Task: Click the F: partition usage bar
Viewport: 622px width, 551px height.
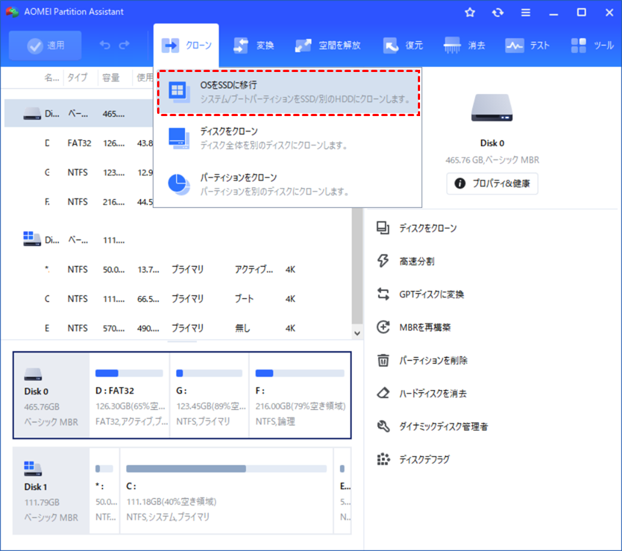Action: click(x=300, y=373)
